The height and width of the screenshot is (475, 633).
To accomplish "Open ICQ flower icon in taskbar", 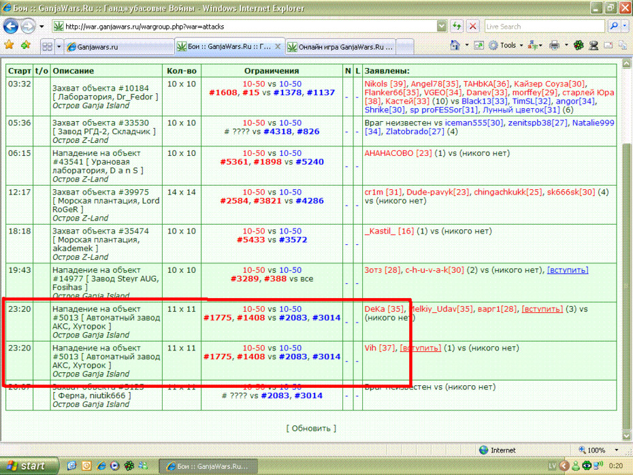I will pos(129,466).
